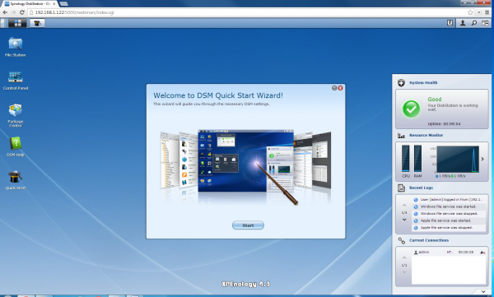Viewport: 494px width, 297px height.
Task: Open the user options icon
Action: (463, 23)
